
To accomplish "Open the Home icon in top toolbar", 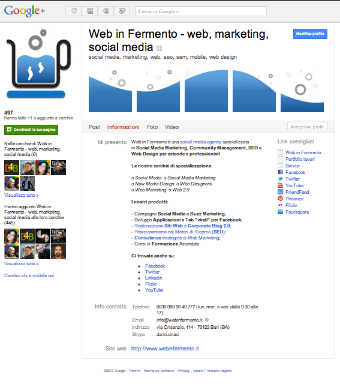I will point(74,11).
